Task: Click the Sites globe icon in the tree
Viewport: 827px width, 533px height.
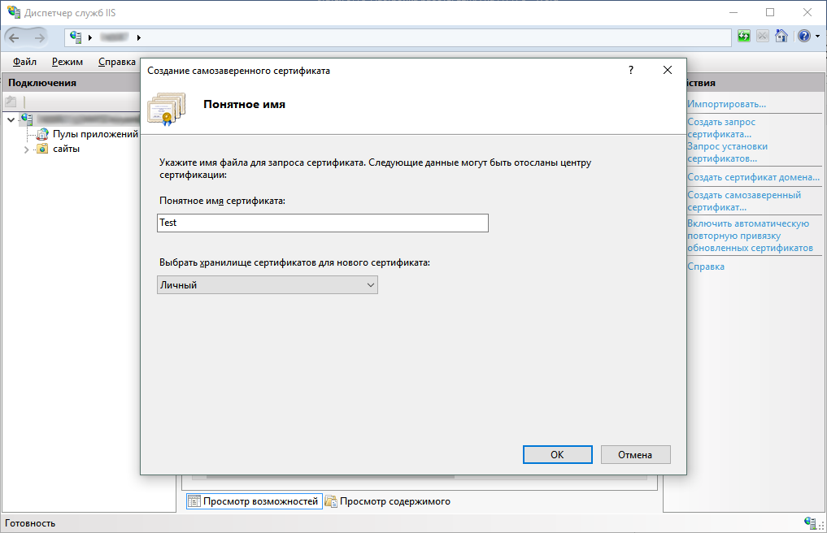Action: point(42,149)
